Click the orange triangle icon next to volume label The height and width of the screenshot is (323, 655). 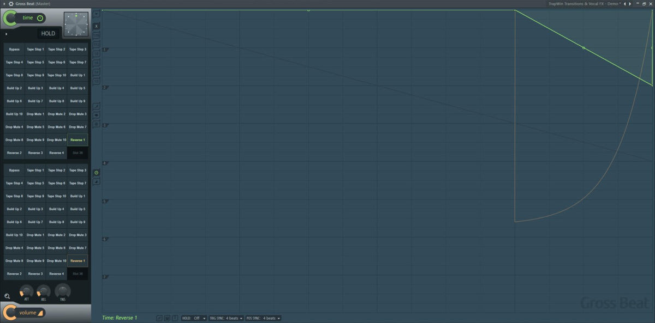click(40, 313)
